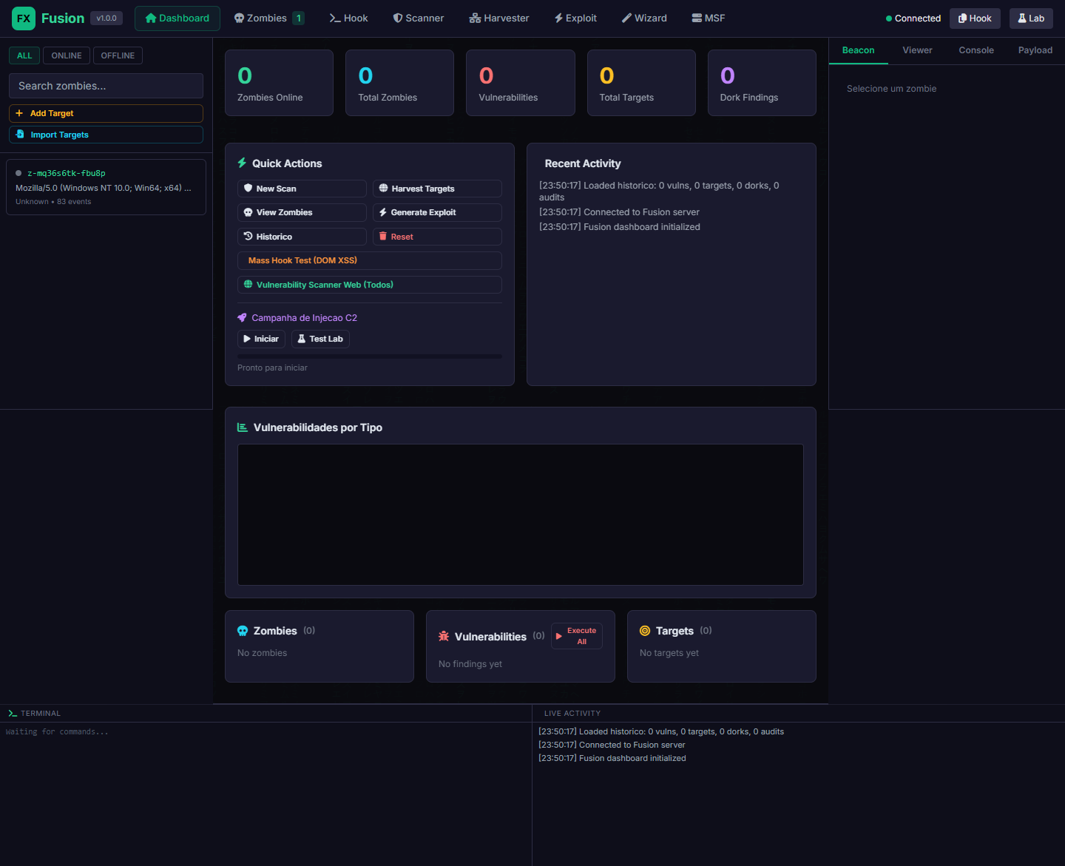Click the Import Targets button
The width and height of the screenshot is (1065, 866).
[106, 135]
